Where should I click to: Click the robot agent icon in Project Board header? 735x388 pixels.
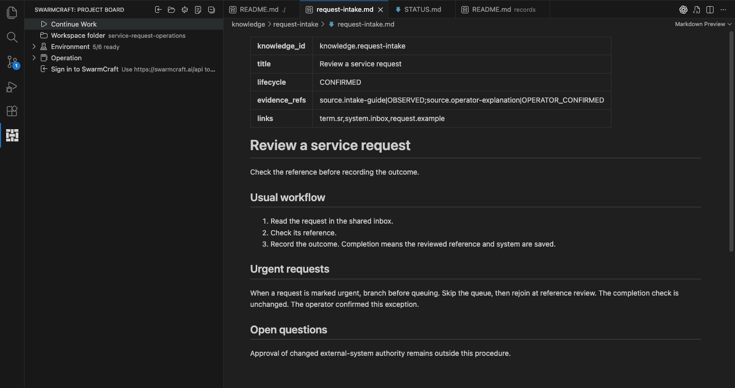(185, 10)
